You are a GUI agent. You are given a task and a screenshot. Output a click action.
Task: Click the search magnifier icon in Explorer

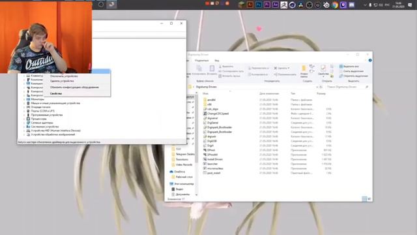[367, 87]
